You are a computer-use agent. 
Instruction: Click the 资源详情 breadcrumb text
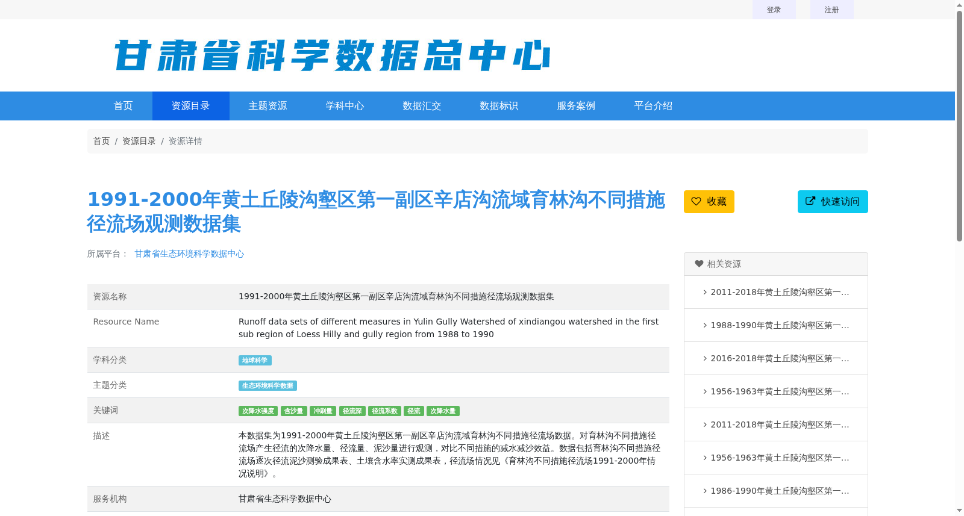coord(185,141)
